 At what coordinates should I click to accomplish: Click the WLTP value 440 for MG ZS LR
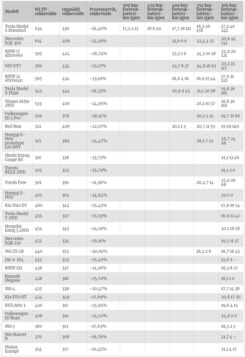tap(39, 251)
